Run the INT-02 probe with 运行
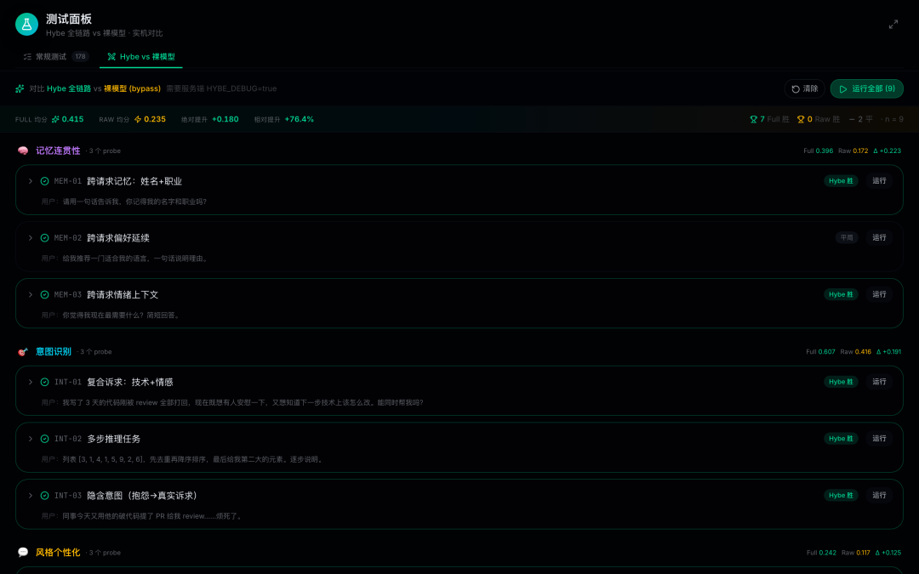 point(879,439)
